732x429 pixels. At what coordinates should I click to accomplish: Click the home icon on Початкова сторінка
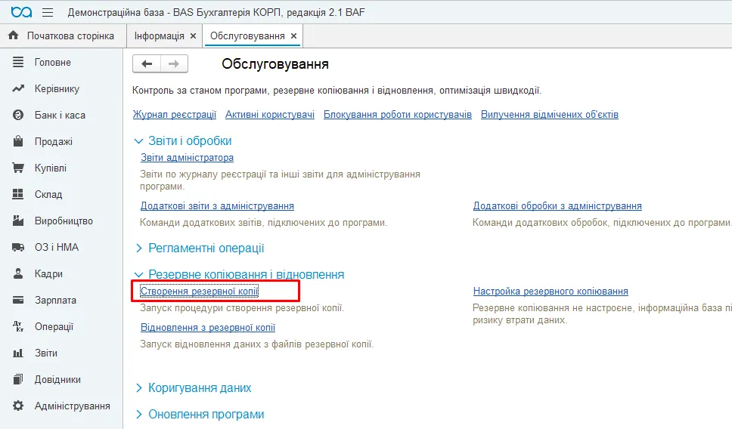pos(14,35)
